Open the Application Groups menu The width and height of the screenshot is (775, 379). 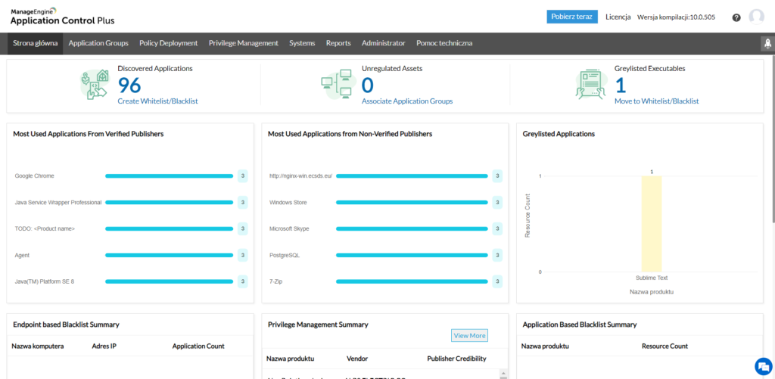point(98,44)
